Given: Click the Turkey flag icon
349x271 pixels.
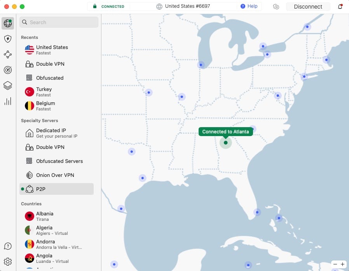Looking at the screenshot, I should [30, 92].
